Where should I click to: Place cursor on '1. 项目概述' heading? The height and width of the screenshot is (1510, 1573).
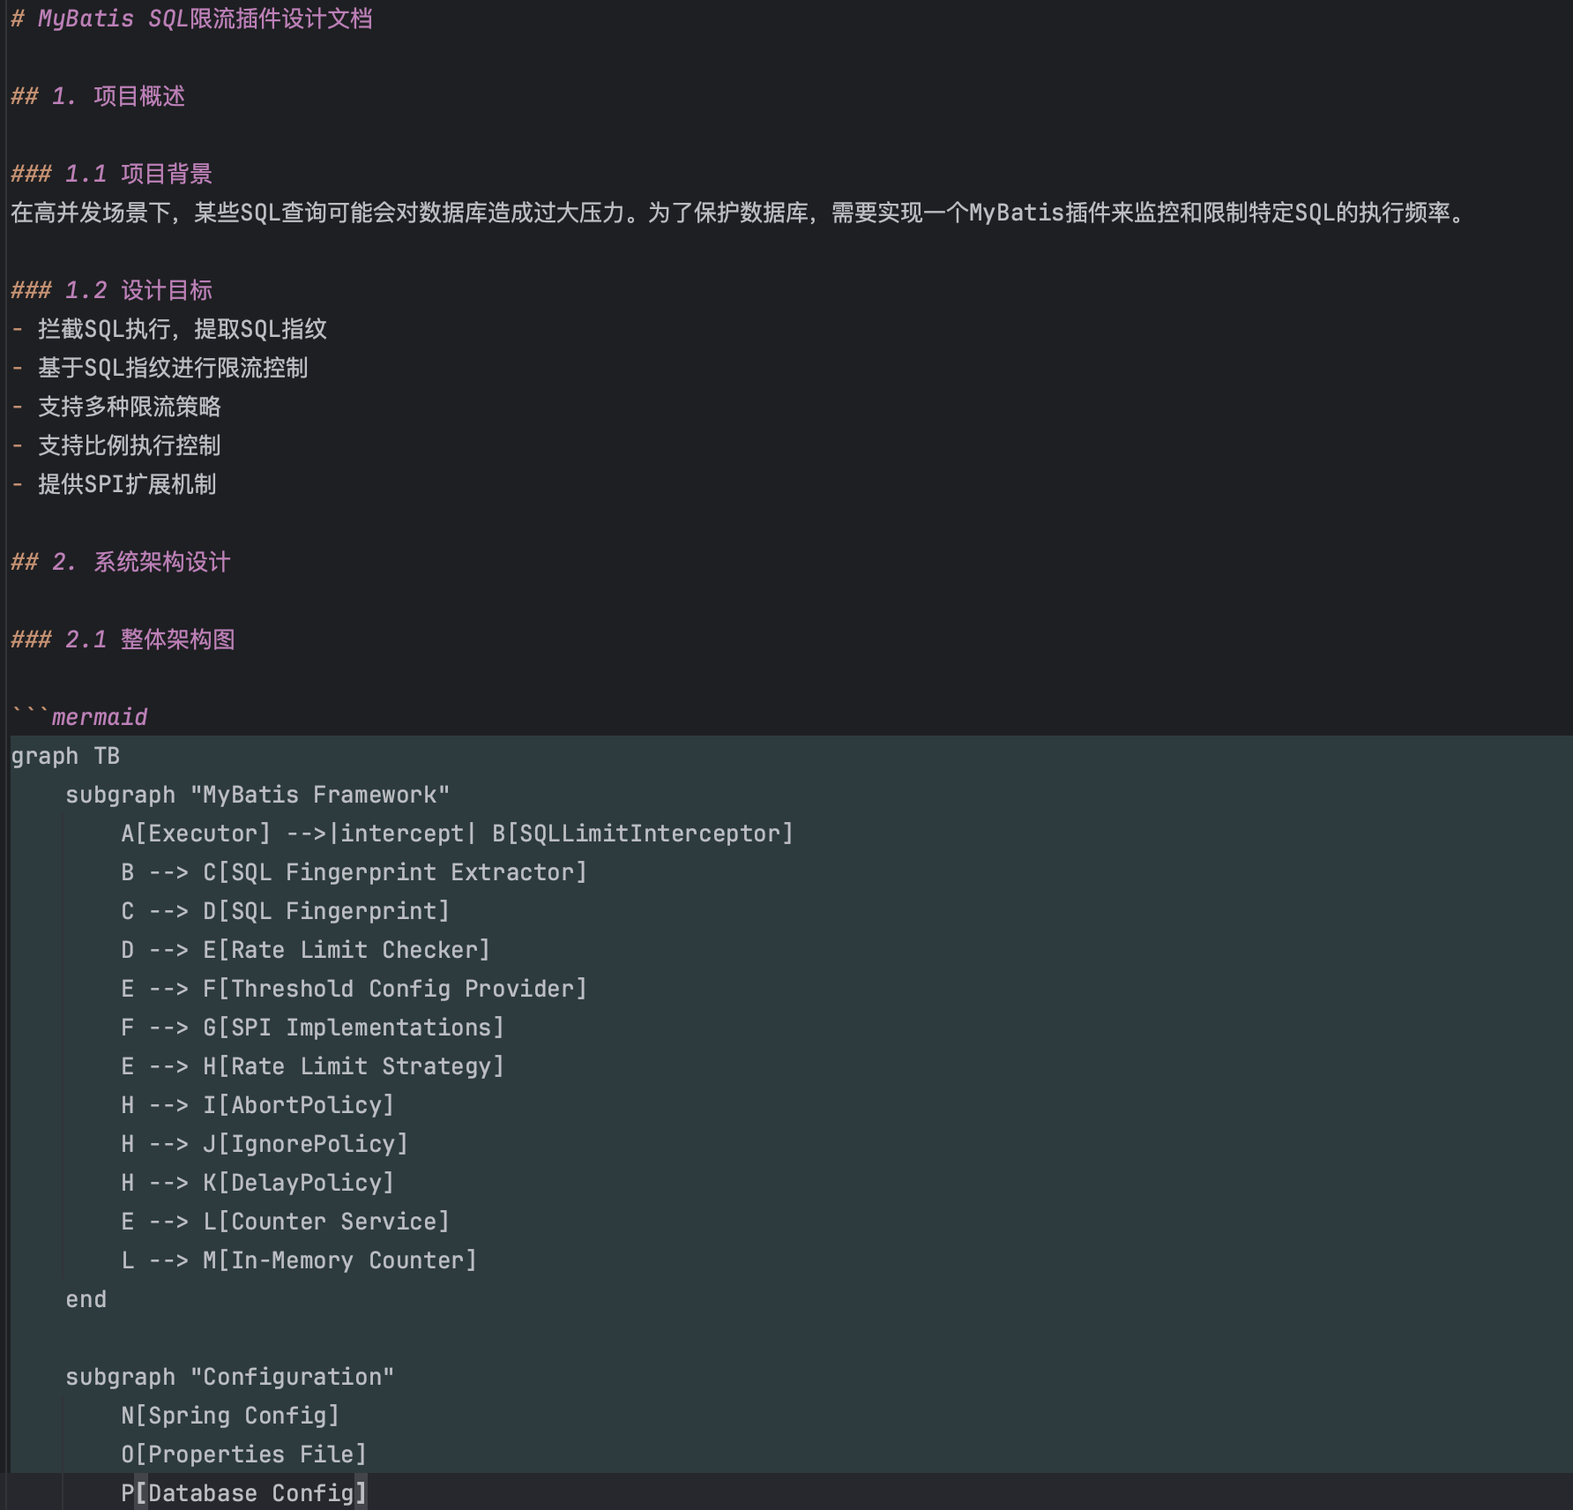click(118, 96)
